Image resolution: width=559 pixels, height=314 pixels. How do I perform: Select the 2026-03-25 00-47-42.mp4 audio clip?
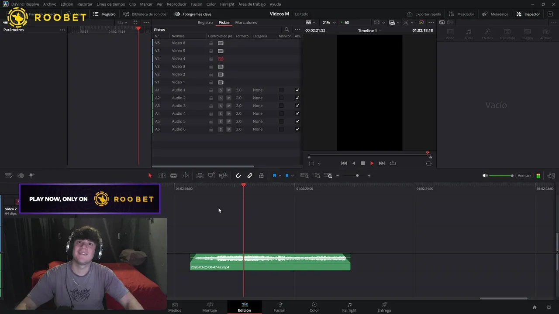pyautogui.click(x=270, y=262)
